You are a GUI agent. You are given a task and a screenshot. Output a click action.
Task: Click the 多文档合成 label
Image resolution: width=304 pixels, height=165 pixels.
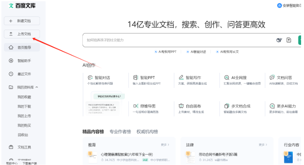click(241, 106)
